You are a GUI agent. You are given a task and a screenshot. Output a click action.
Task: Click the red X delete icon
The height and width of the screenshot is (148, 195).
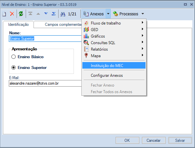point(12,14)
